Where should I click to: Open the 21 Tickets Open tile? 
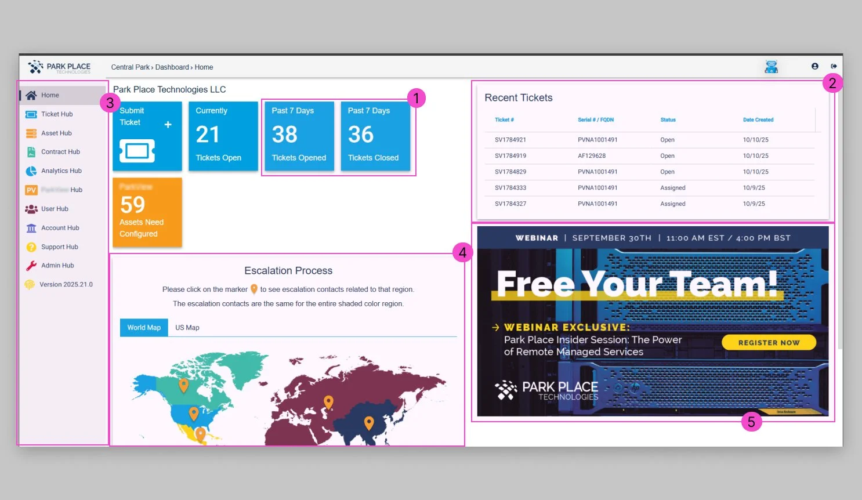click(x=223, y=136)
